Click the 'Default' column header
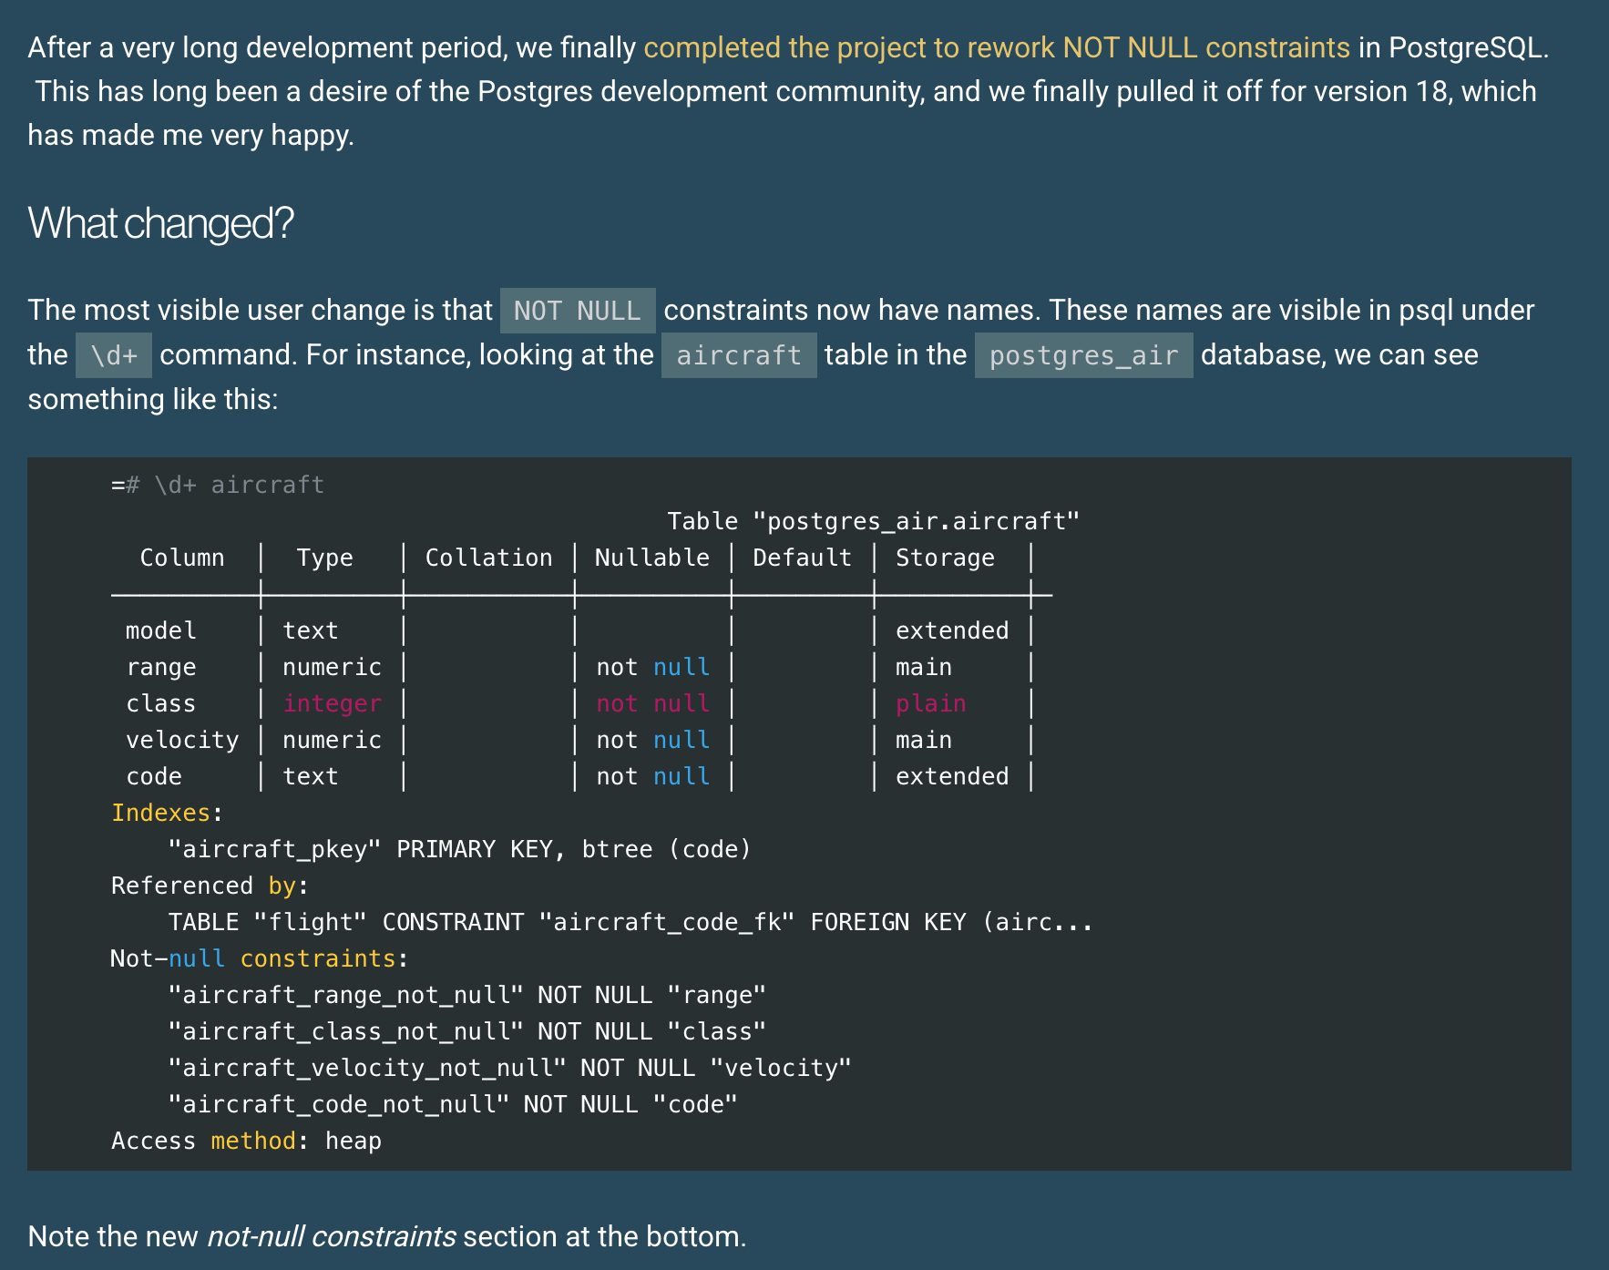This screenshot has height=1270, width=1609. coord(803,558)
